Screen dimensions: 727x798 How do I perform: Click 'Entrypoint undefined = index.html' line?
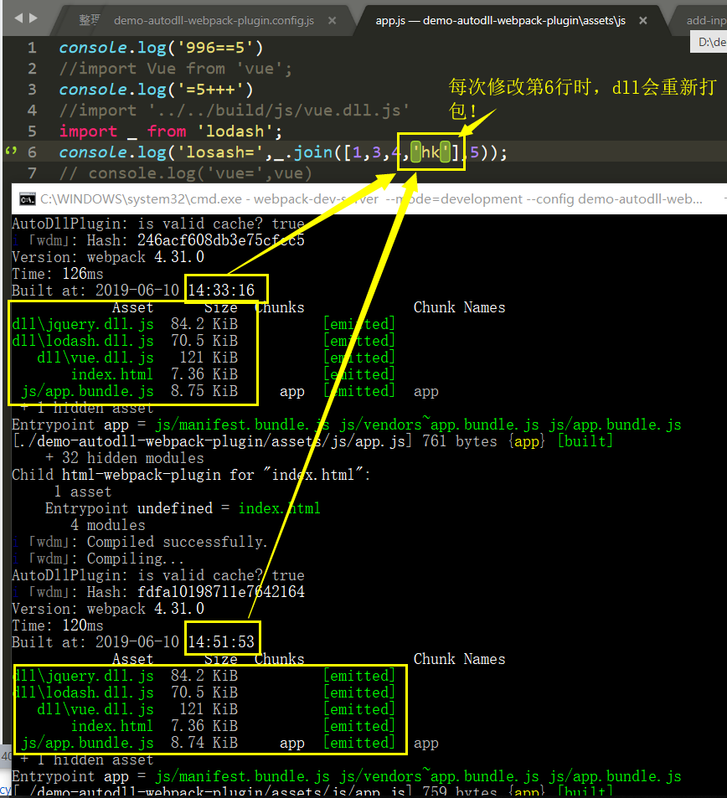point(183,509)
